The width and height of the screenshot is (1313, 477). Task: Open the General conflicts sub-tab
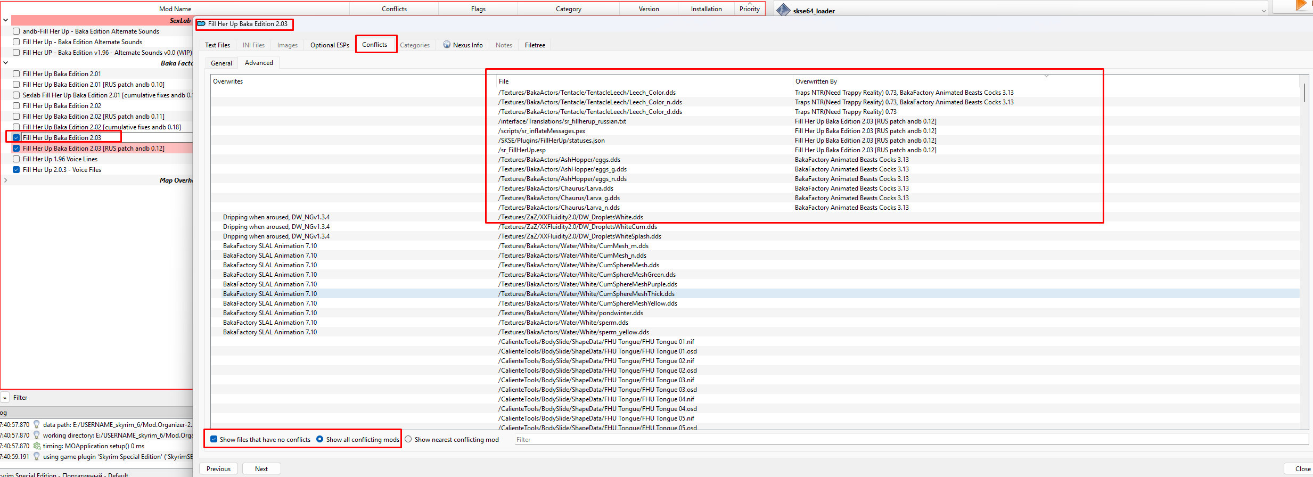coord(221,63)
